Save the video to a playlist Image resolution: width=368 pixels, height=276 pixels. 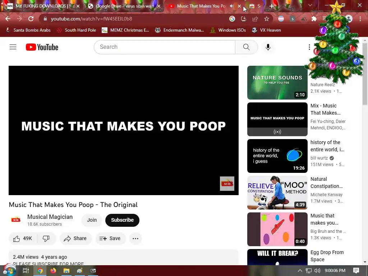[x=110, y=239]
